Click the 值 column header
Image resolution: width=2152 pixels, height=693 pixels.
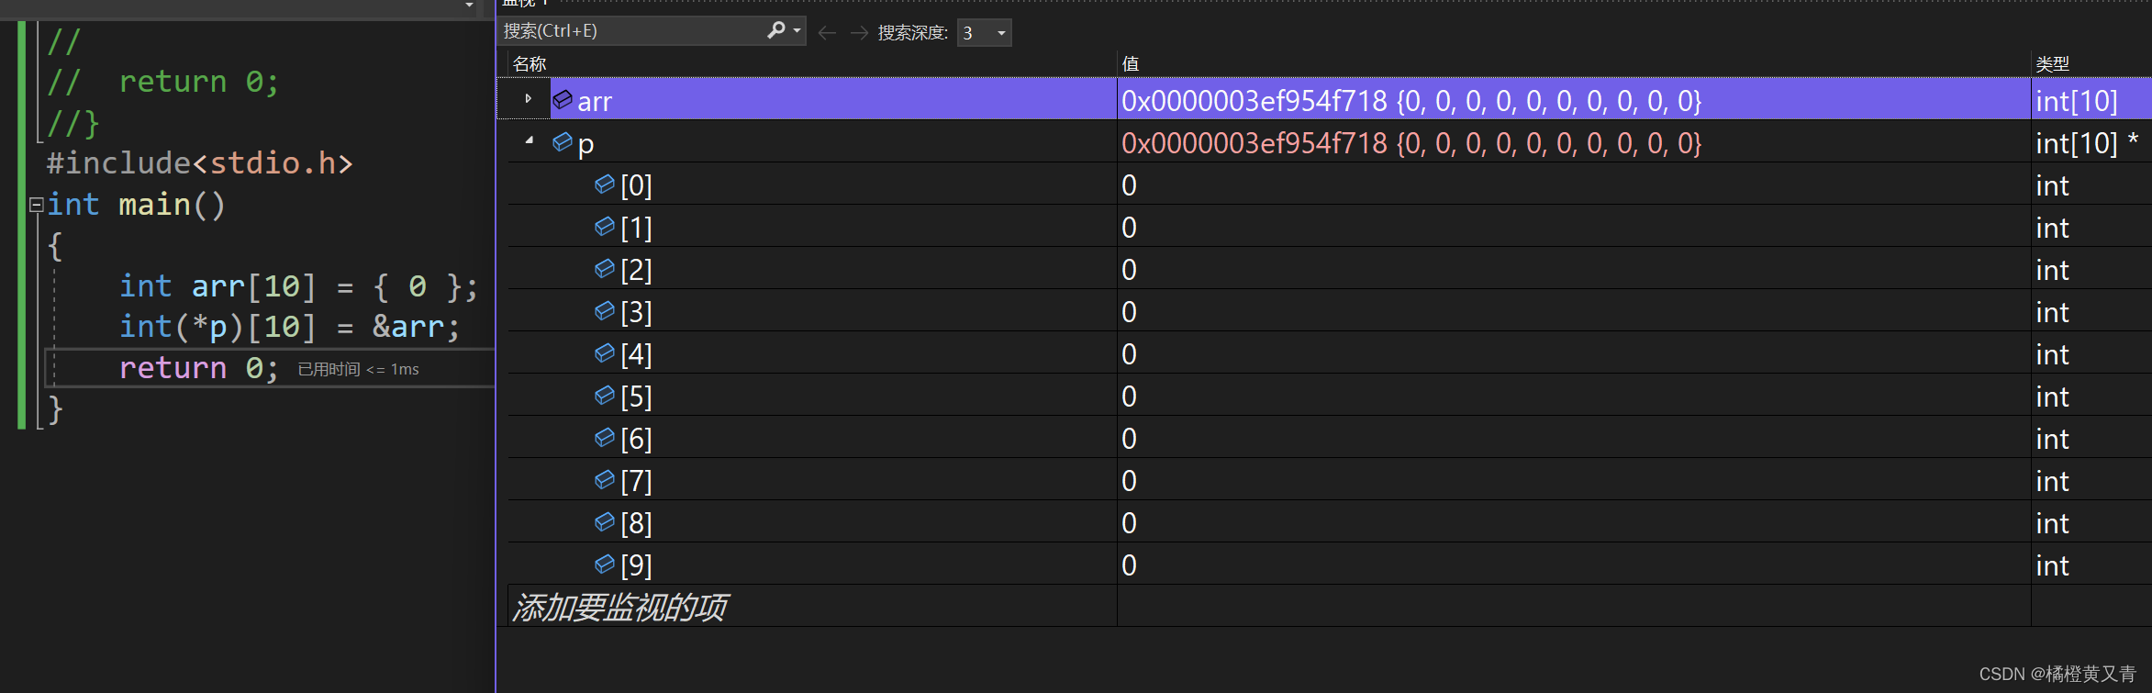tap(1131, 64)
